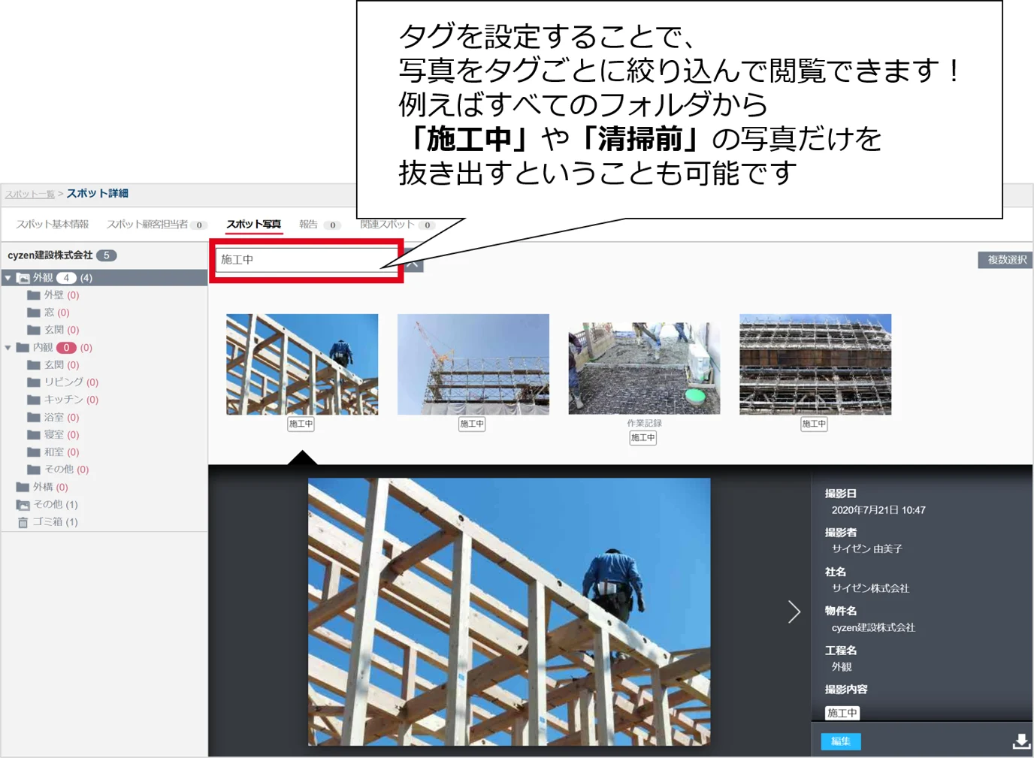Click the キッチン folder icon

tap(34, 400)
